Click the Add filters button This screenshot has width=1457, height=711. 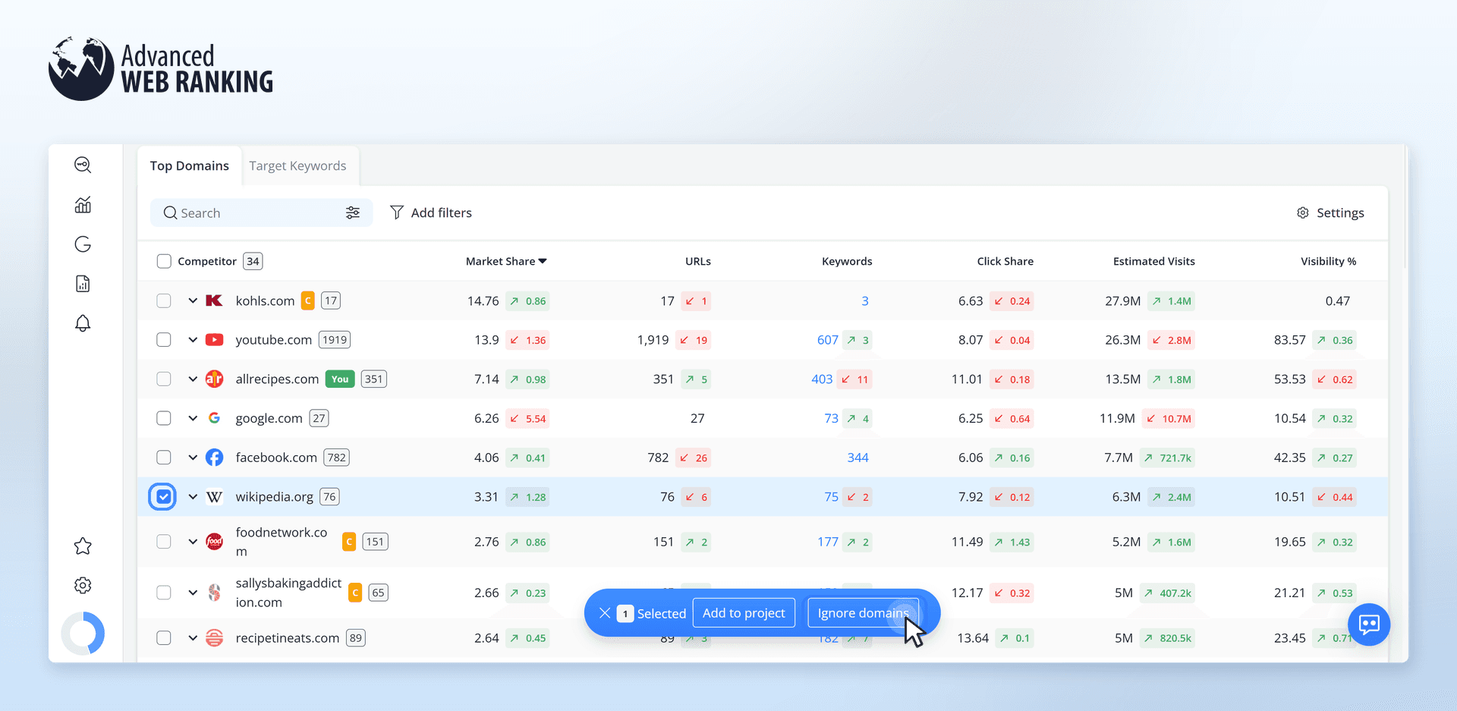tap(431, 212)
